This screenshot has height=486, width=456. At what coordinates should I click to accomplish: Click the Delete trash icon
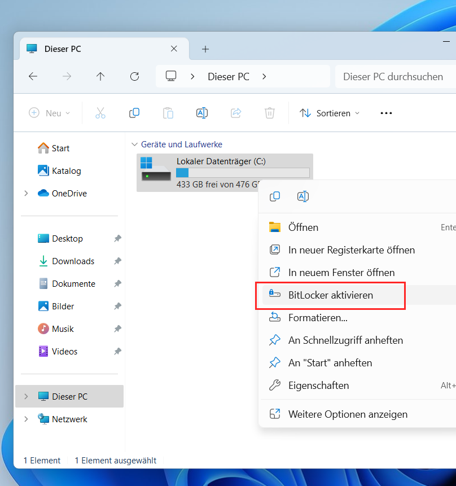[x=270, y=113]
